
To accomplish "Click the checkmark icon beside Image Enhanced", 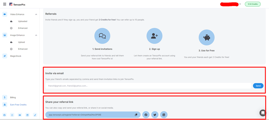I will (11, 49).
